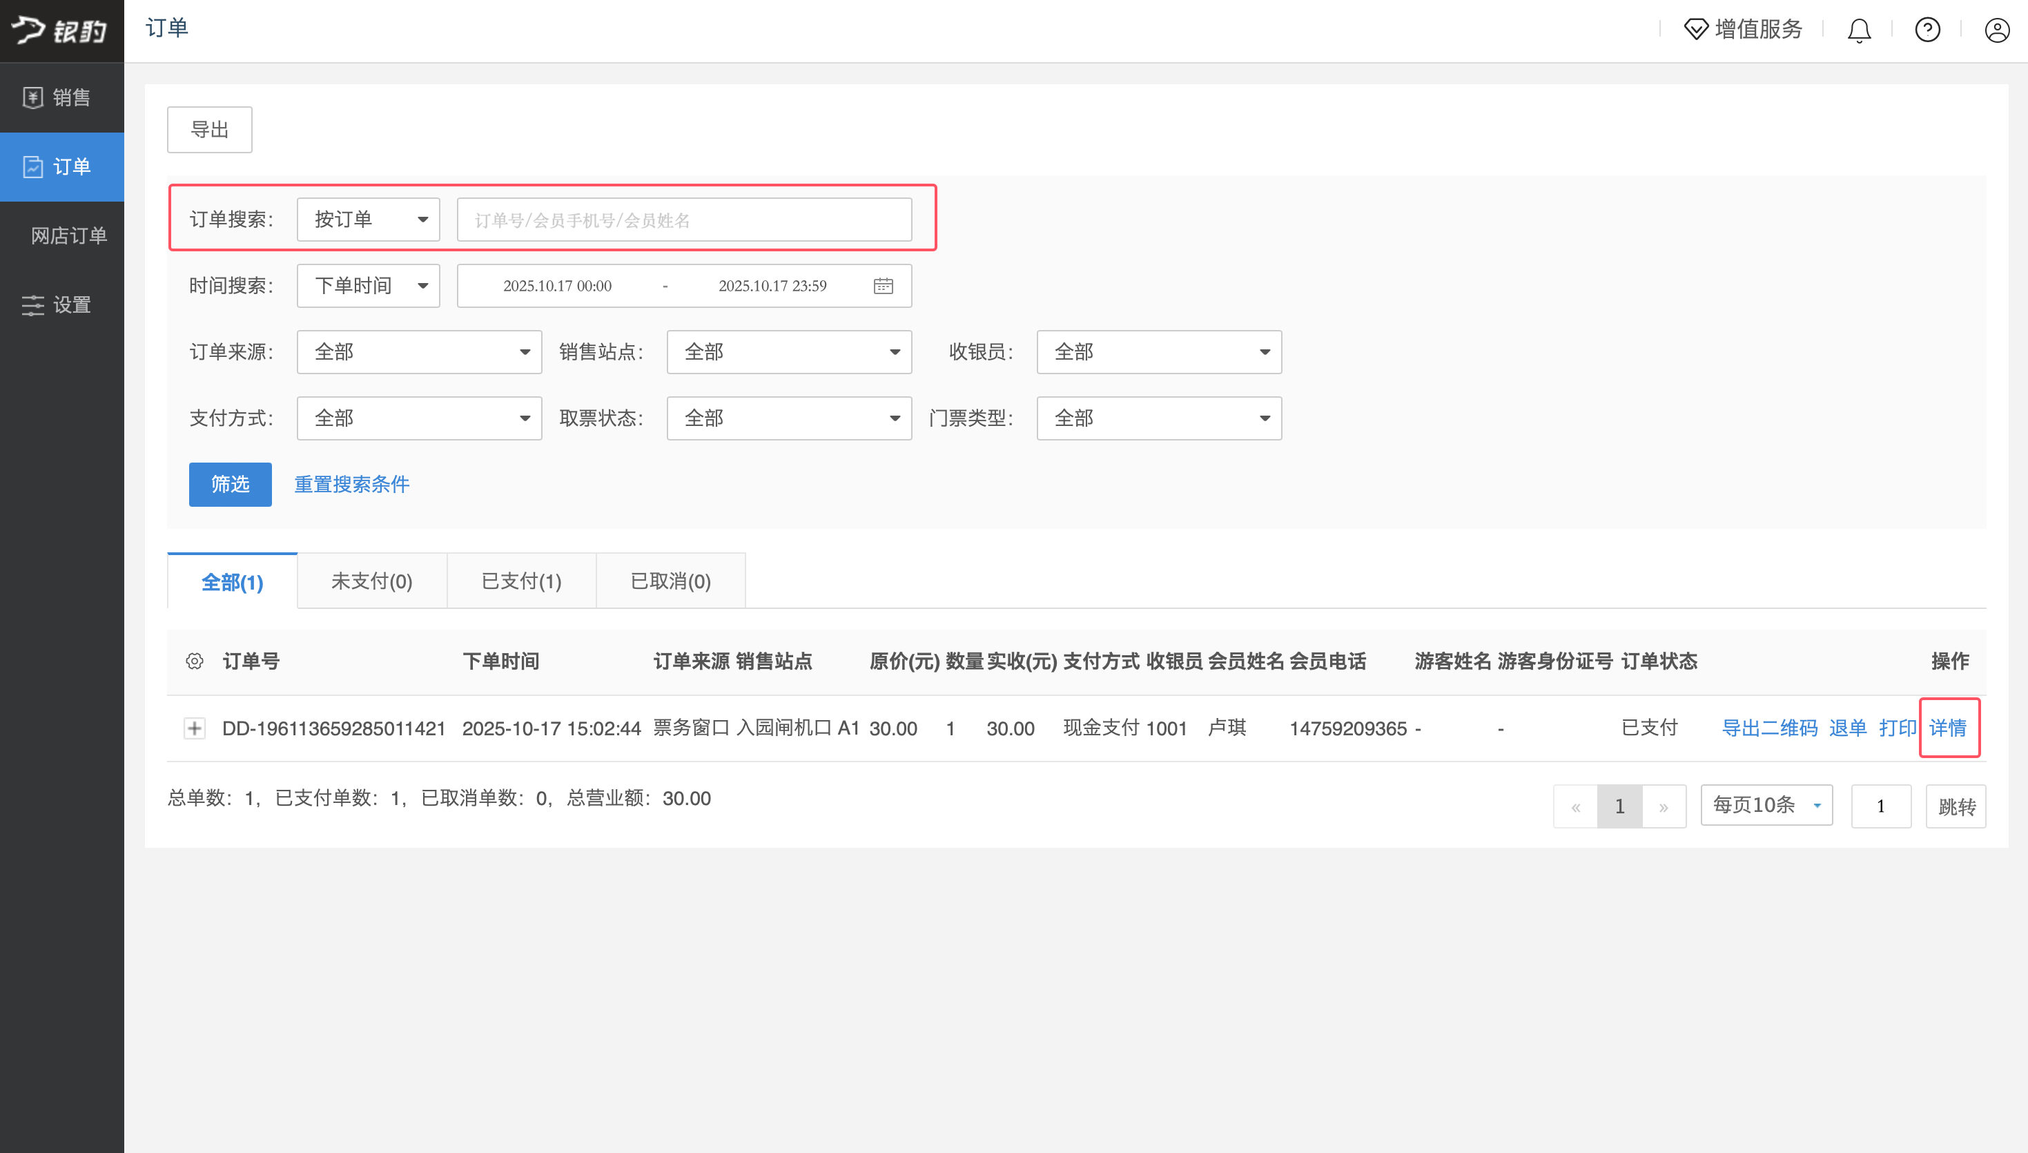This screenshot has height=1153, width=2028.
Task: Click the 重置搜索条件 link
Action: pos(351,484)
